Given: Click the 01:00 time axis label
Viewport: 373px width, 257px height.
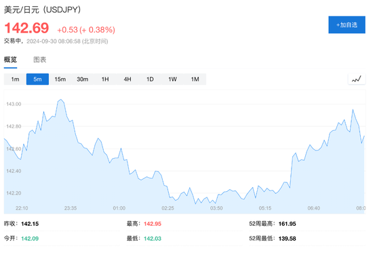Looking at the screenshot, I should tap(119, 208).
